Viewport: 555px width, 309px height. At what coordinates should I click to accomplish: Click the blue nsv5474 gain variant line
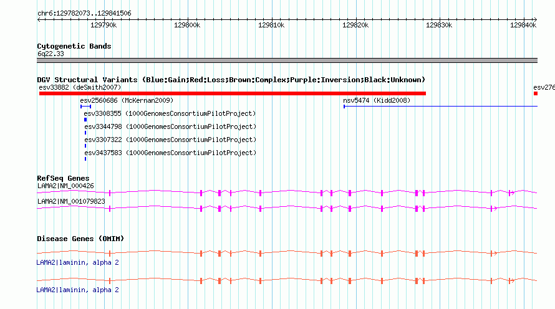(x=441, y=107)
